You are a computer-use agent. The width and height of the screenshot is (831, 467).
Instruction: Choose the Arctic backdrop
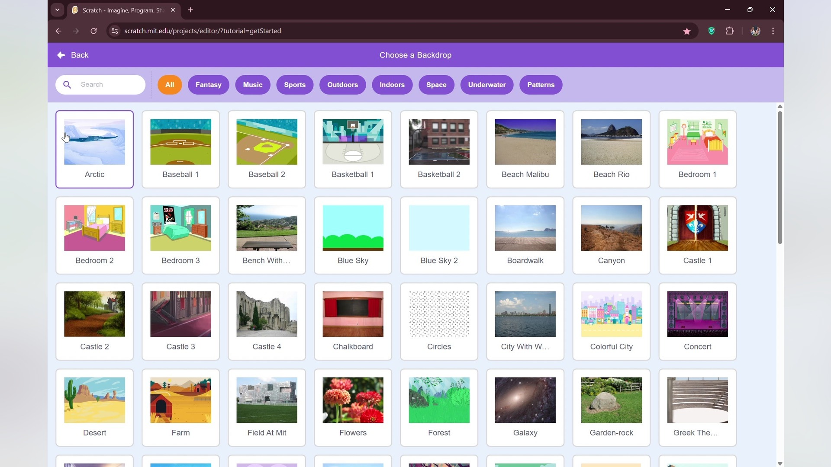click(x=94, y=149)
